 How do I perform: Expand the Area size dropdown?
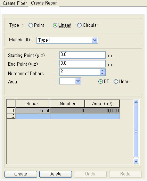(x=78, y=81)
